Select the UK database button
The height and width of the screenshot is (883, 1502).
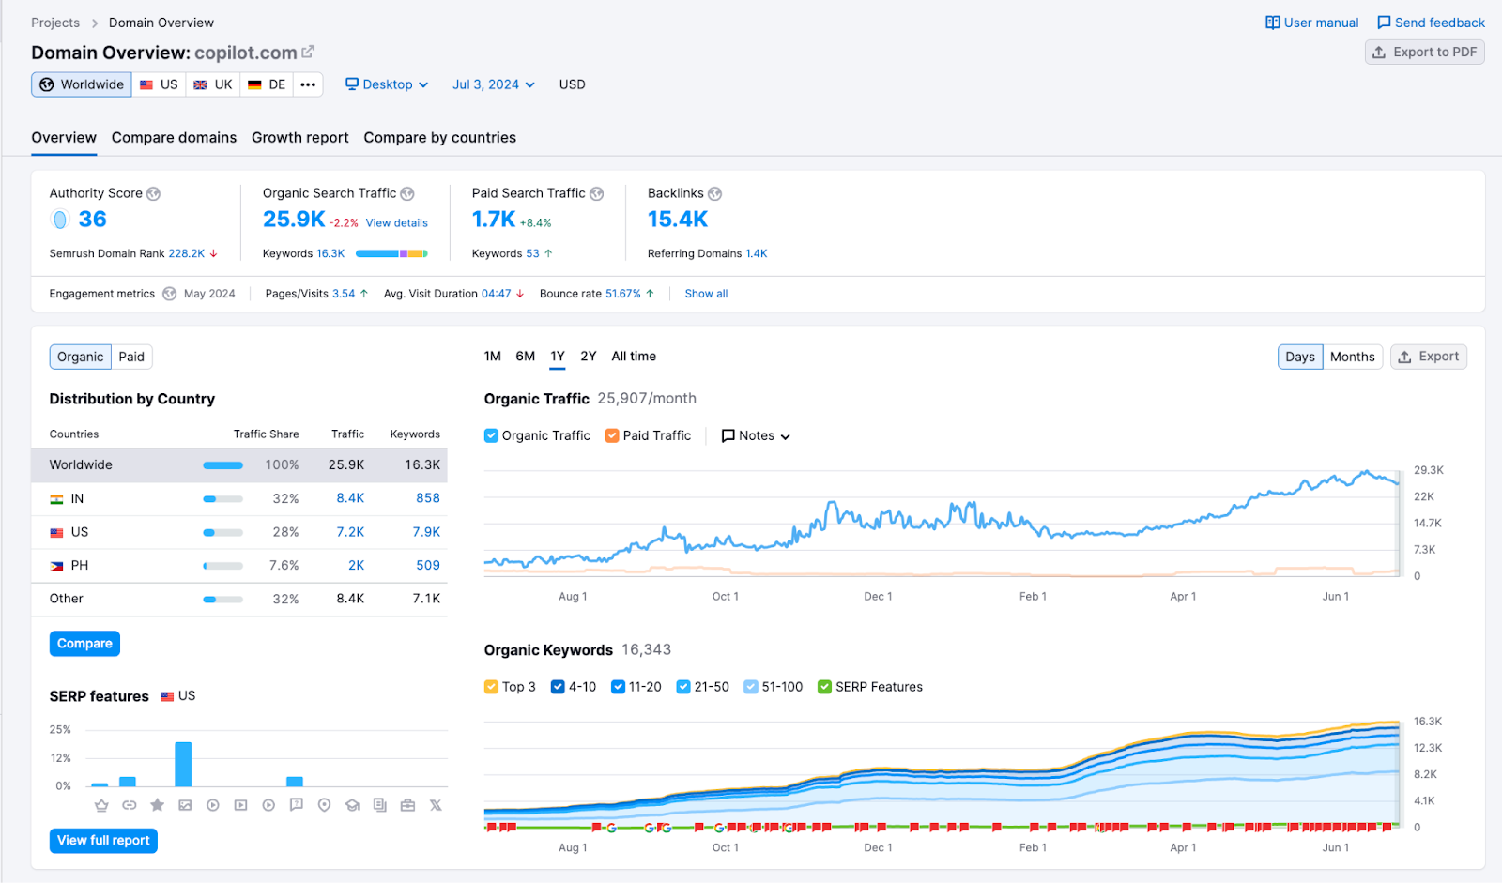pos(213,84)
